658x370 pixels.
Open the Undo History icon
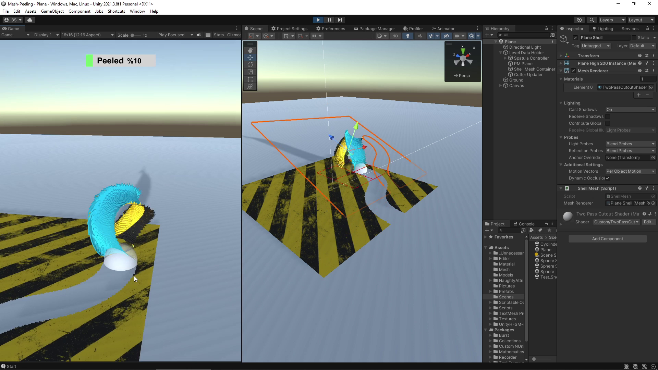tap(580, 20)
